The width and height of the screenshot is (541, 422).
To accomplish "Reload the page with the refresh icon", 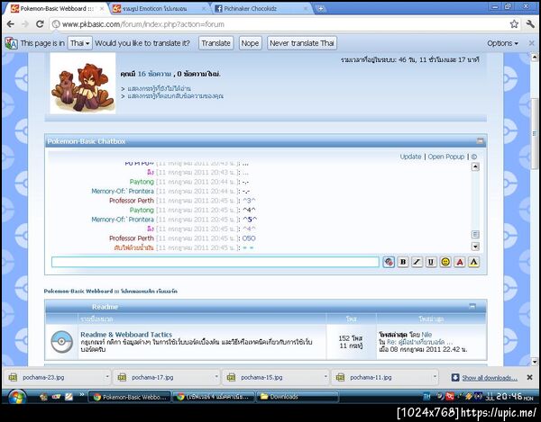I will 40,24.
